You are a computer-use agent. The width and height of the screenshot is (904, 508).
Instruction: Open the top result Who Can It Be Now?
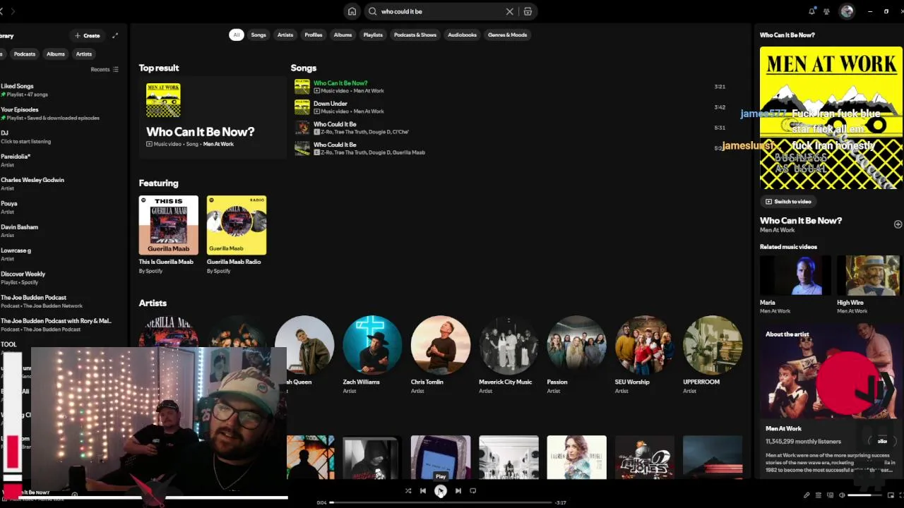click(x=211, y=117)
